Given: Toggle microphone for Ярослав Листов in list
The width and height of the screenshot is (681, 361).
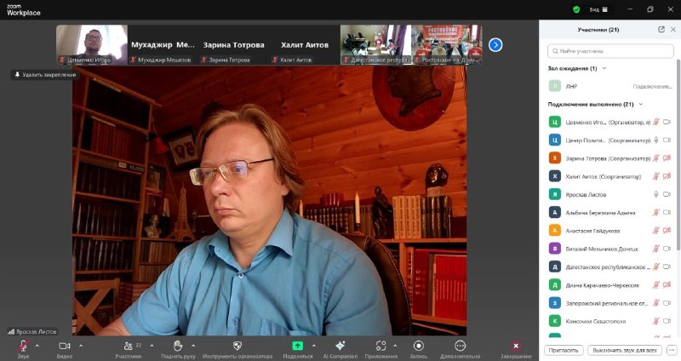Looking at the screenshot, I should pyautogui.click(x=655, y=194).
